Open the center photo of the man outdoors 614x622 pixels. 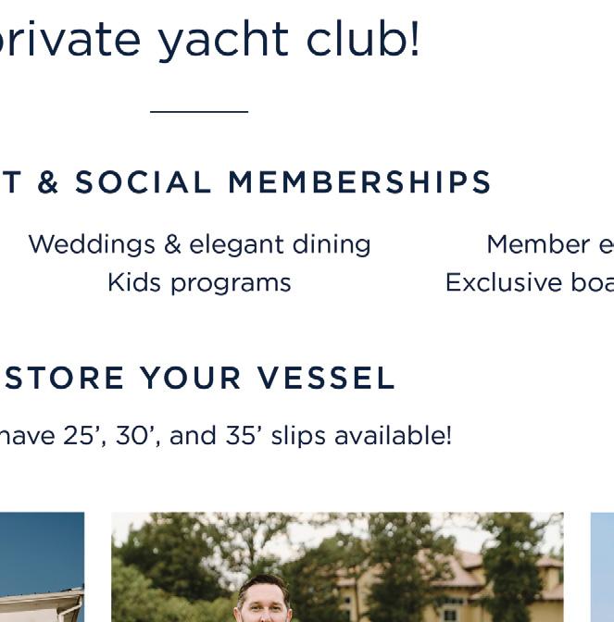click(336, 566)
